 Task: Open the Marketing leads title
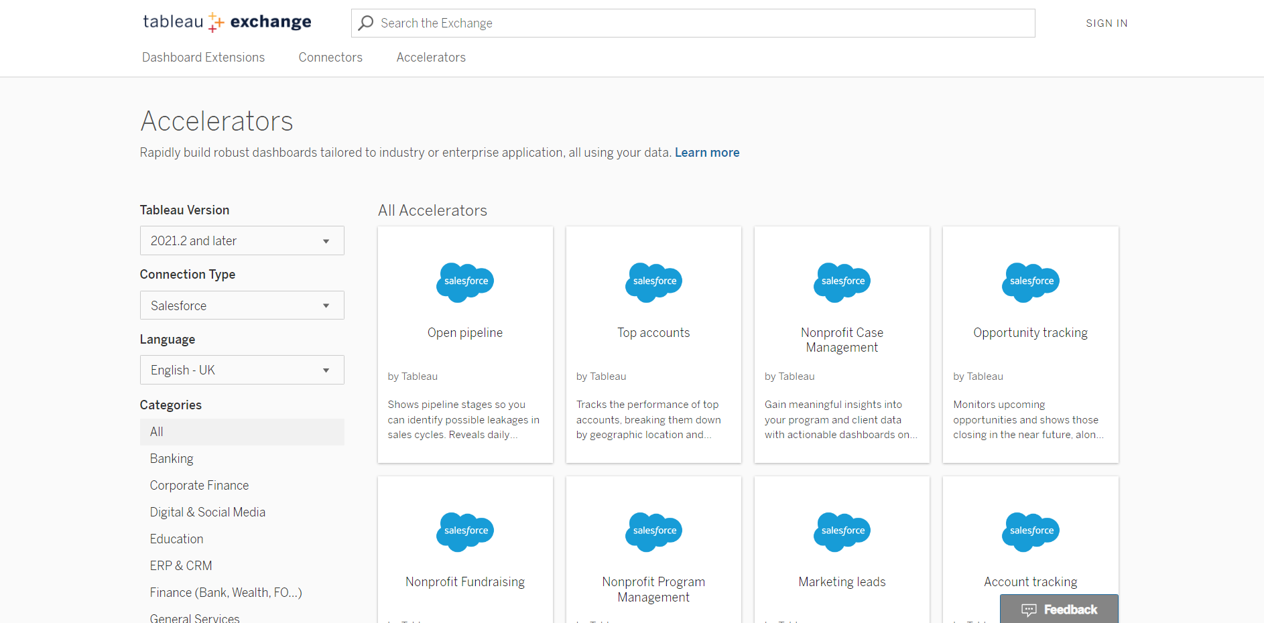click(x=842, y=582)
